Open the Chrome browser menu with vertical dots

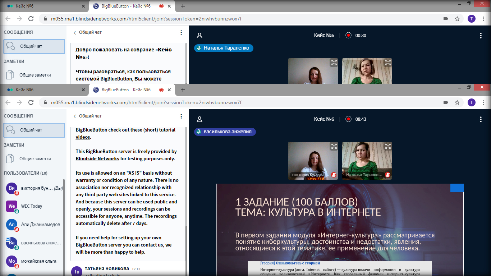click(x=483, y=102)
